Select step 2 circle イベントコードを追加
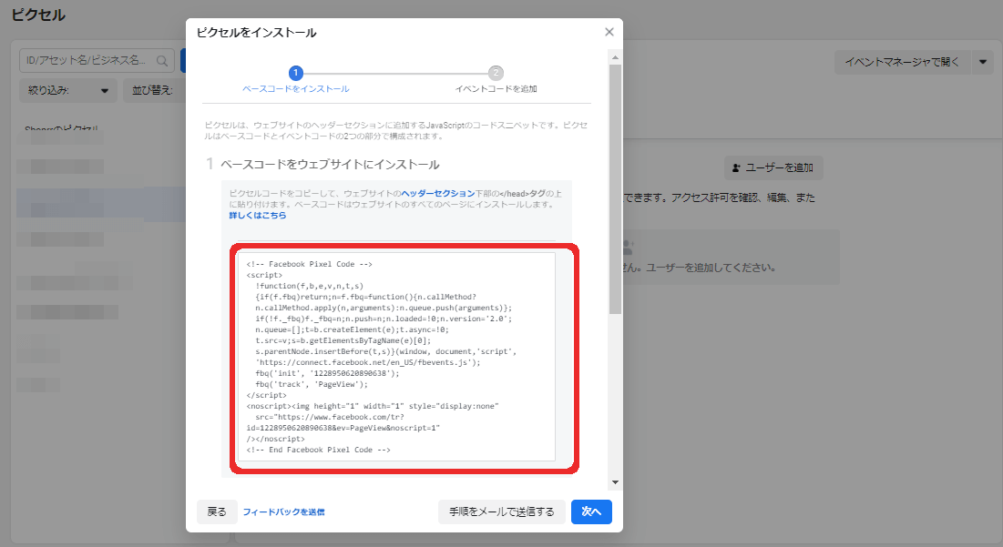 pos(496,73)
